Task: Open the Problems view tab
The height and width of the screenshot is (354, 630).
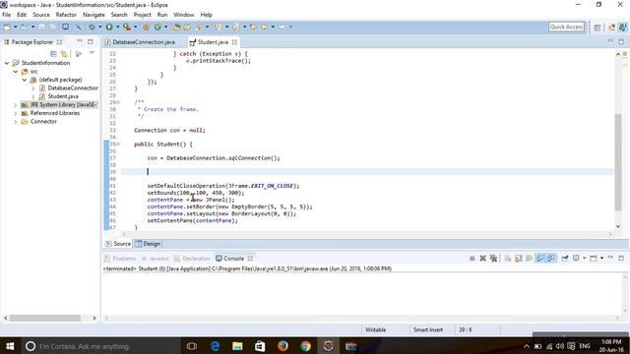Action: [x=120, y=259]
